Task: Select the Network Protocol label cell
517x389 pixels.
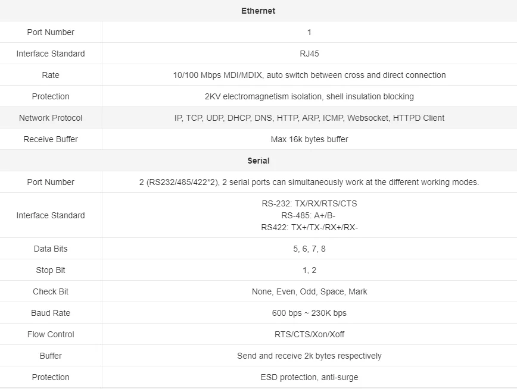Action: pos(51,118)
